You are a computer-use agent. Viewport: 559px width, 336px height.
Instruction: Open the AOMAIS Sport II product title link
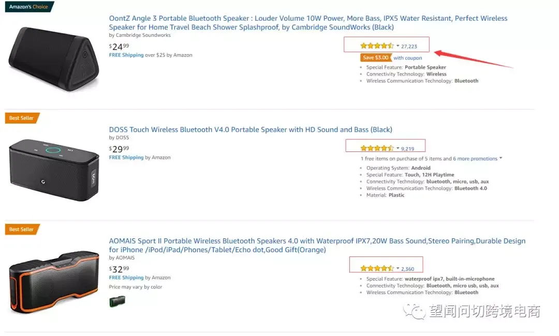tap(317, 245)
